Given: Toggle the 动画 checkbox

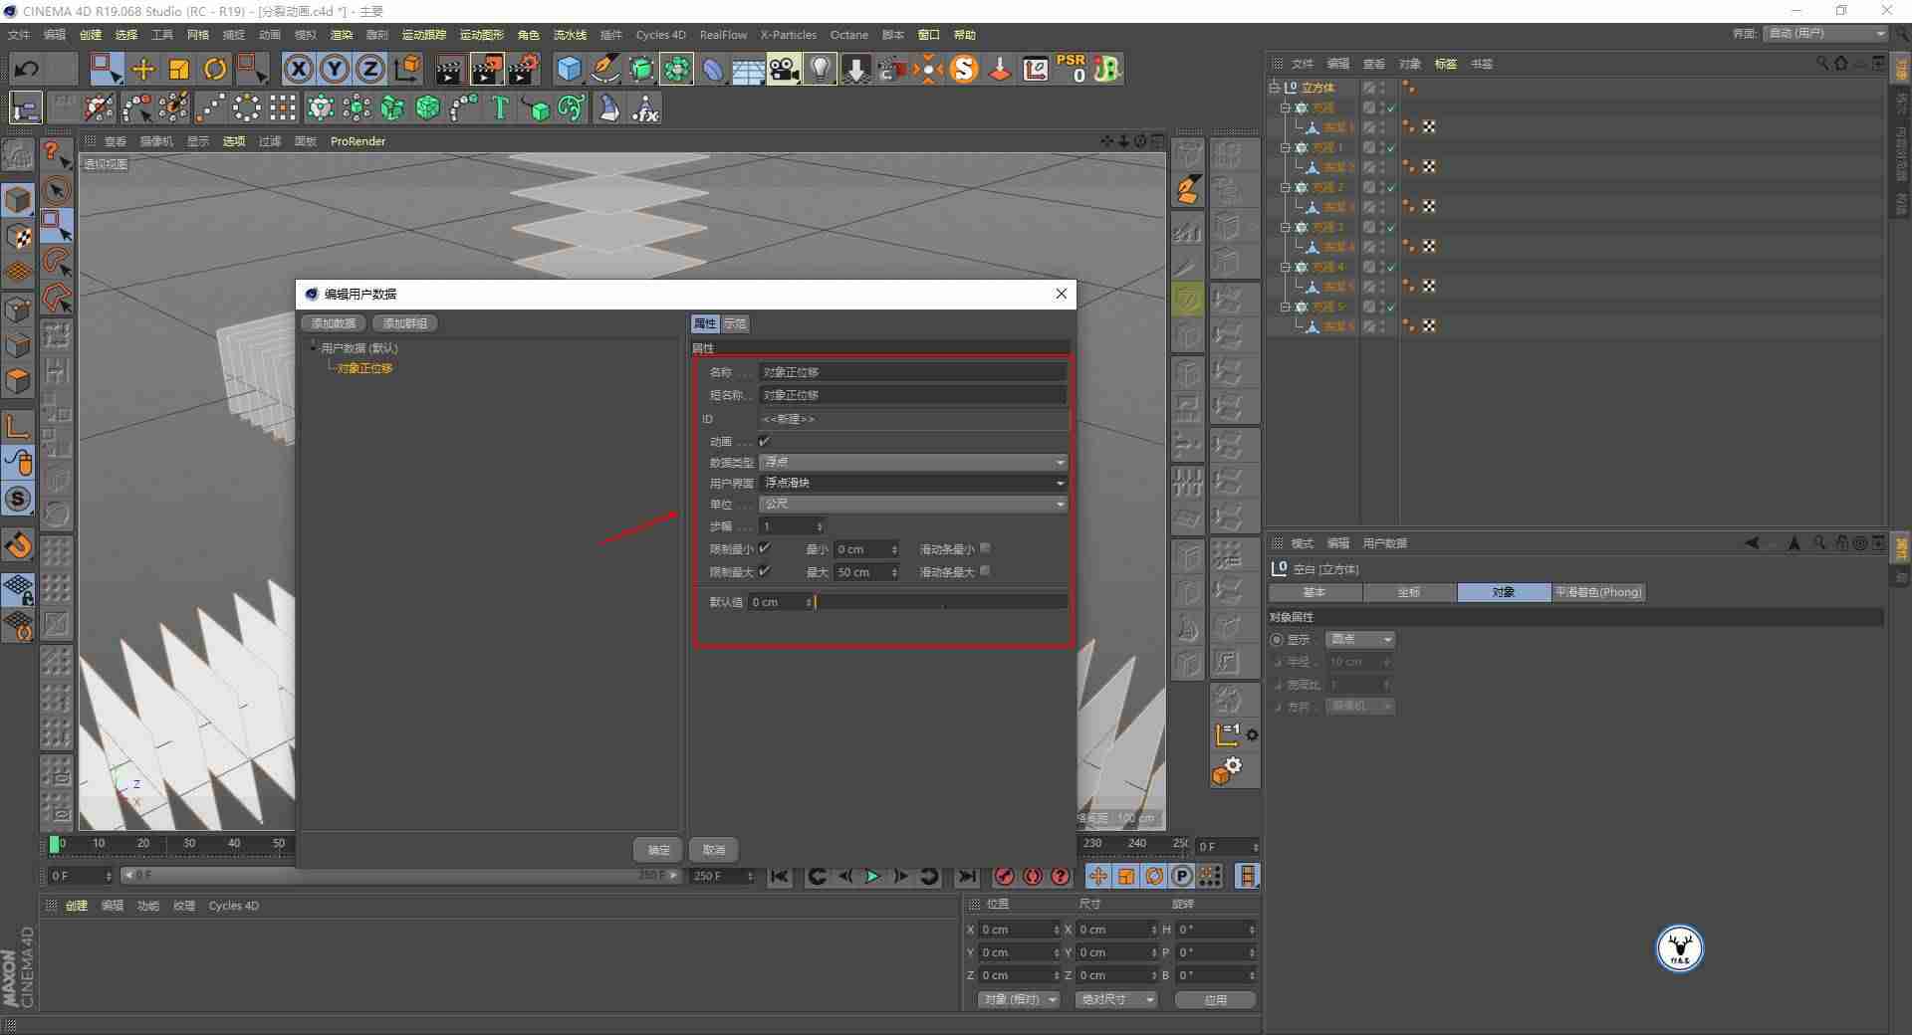Looking at the screenshot, I should point(765,441).
